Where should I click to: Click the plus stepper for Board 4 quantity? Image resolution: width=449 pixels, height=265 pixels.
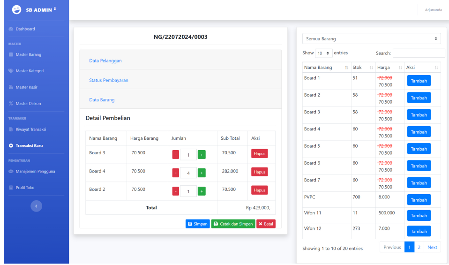[x=202, y=173]
